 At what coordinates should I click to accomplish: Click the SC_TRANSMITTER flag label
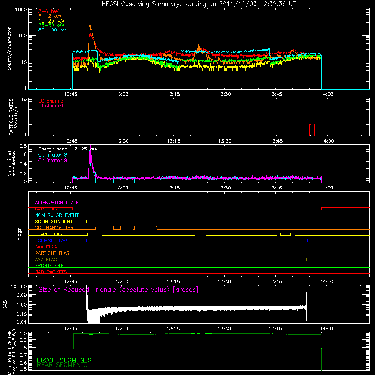coord(54,228)
